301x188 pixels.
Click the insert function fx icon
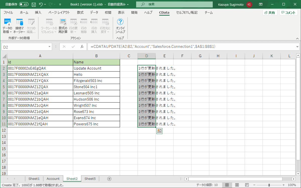[x=82, y=47]
